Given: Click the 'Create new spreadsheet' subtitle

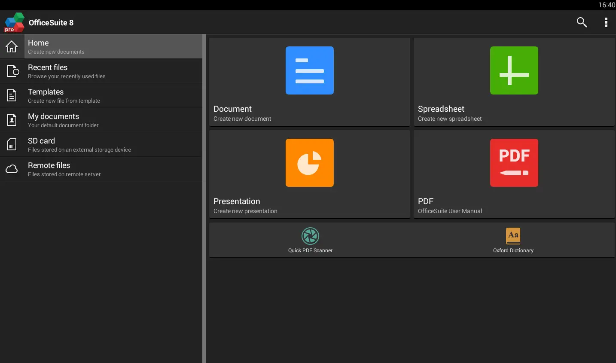Looking at the screenshot, I should (450, 119).
